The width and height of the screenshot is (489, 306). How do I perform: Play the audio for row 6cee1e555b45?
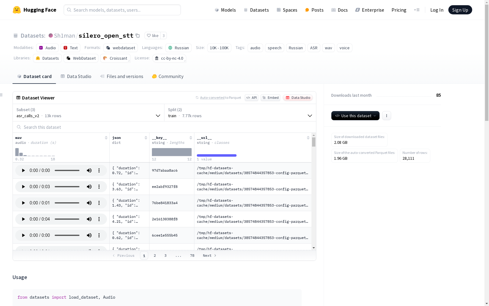coord(23,235)
